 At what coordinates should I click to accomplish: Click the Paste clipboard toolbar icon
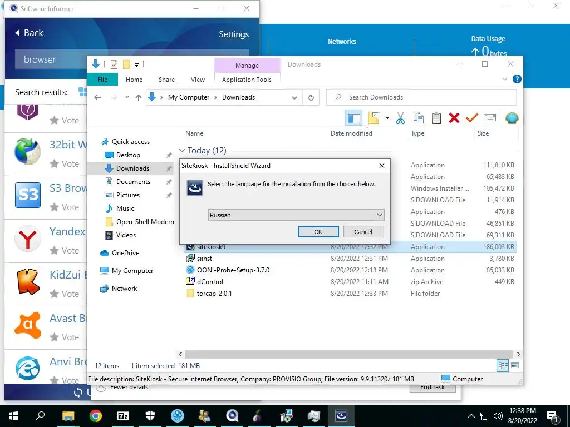(x=436, y=118)
